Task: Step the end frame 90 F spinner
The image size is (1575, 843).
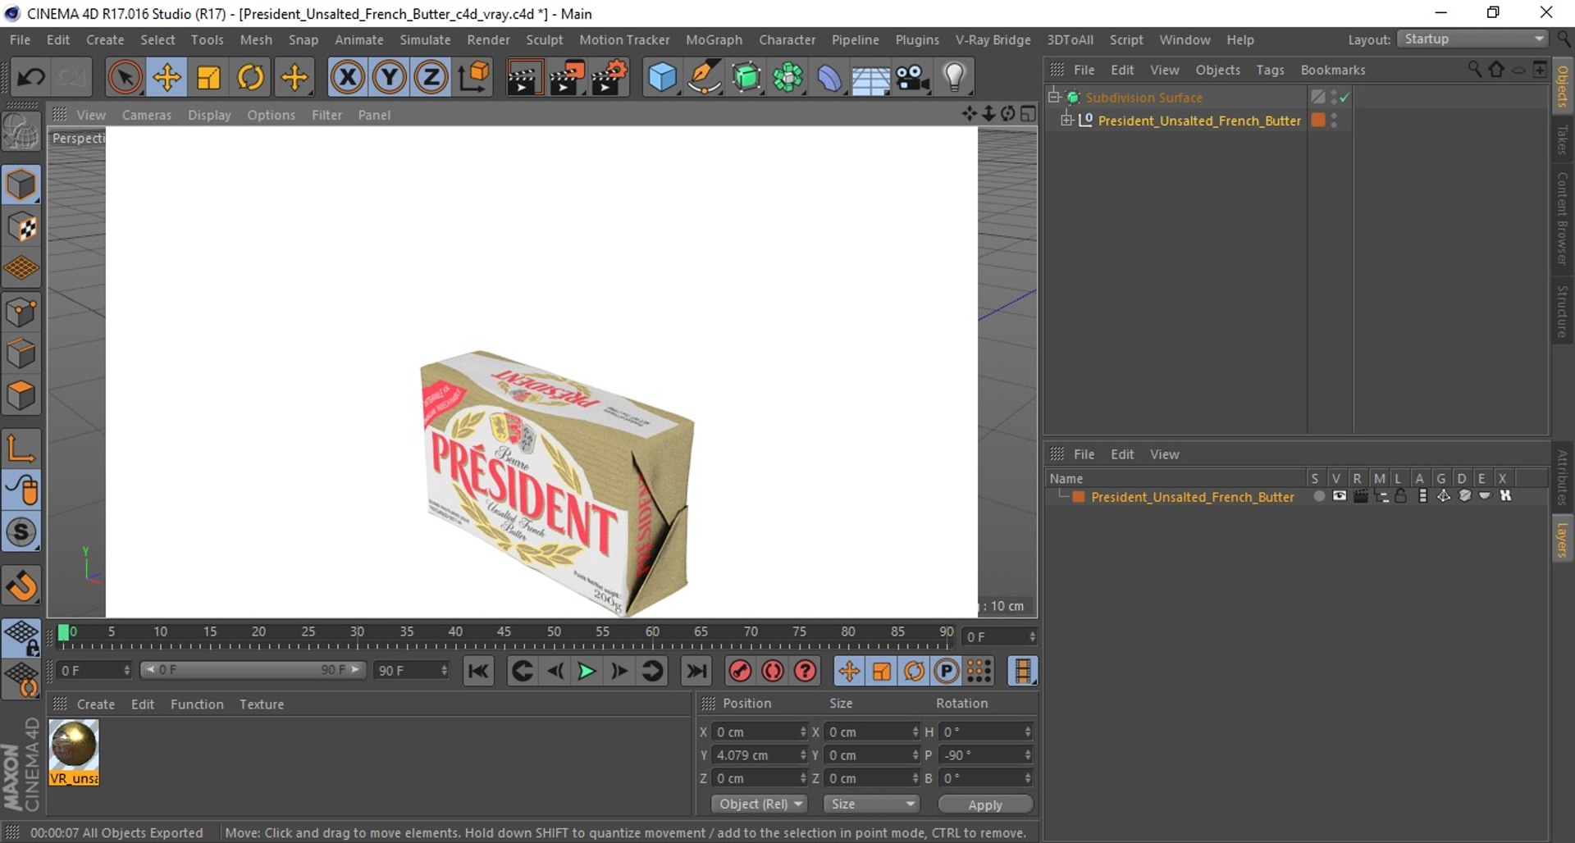Action: (444, 671)
